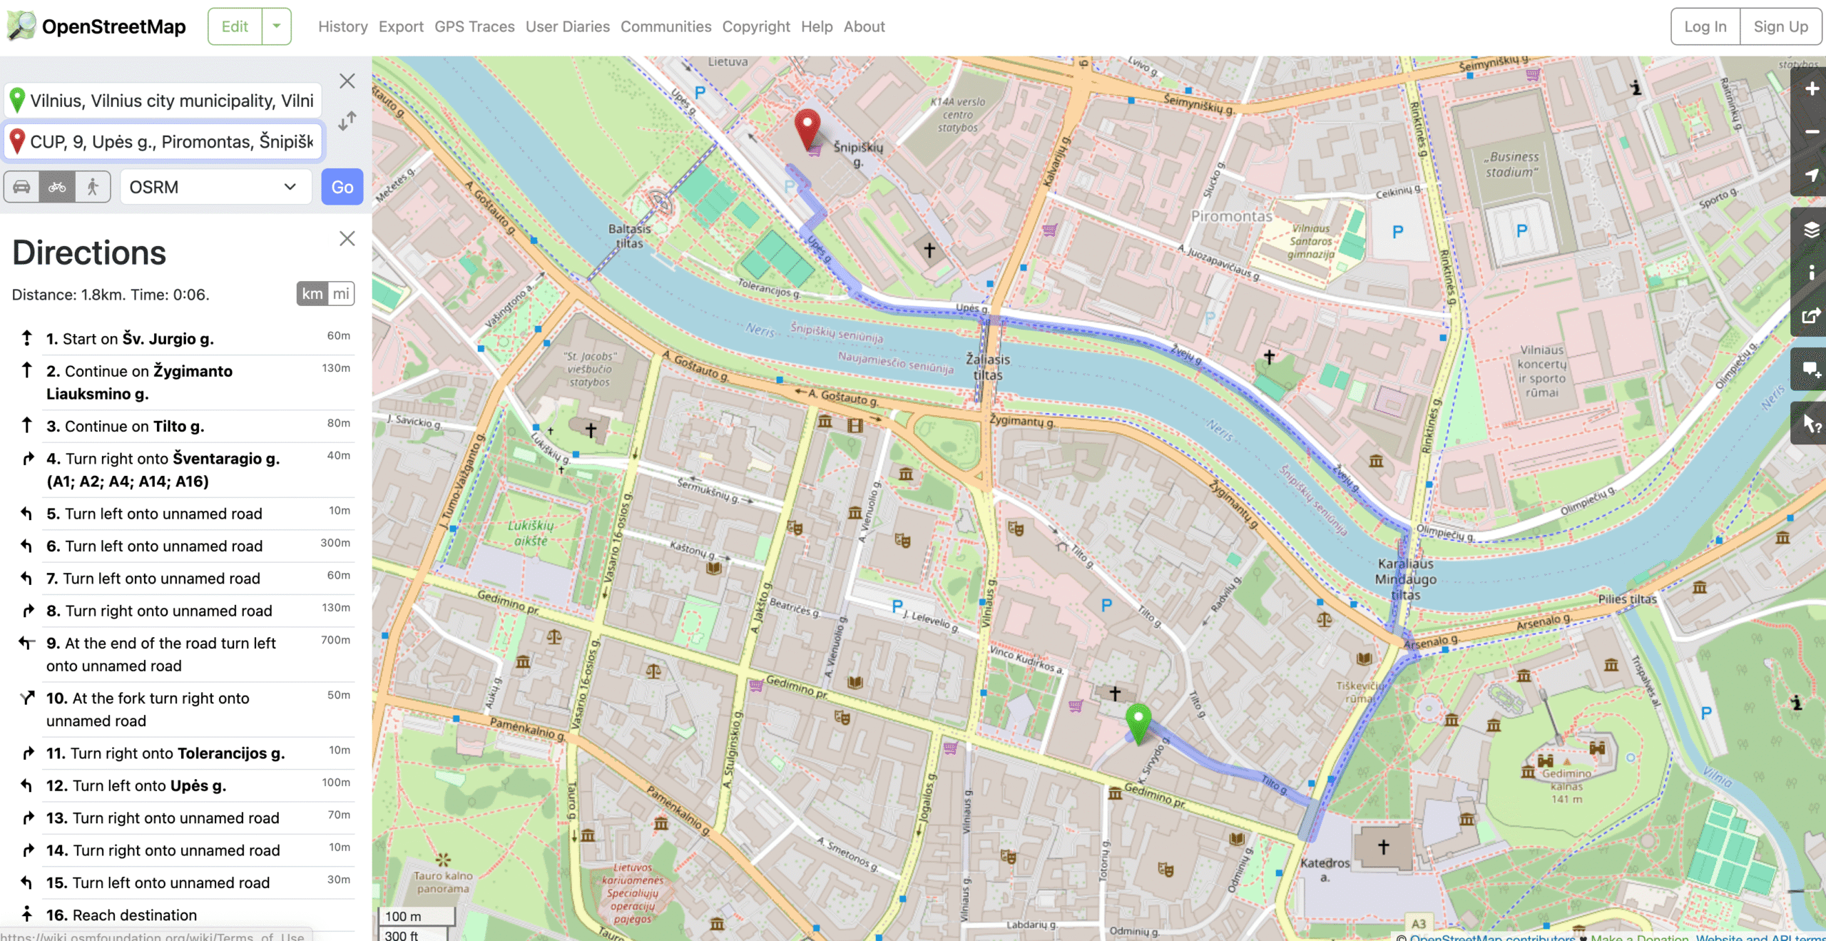This screenshot has height=941, width=1826.
Task: Click the Sign Up button
Action: tap(1780, 26)
